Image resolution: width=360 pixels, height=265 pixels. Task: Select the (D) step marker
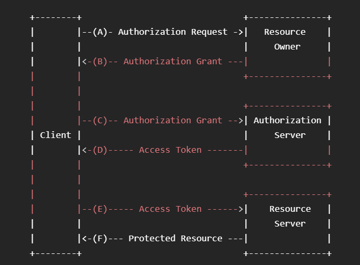pos(99,150)
